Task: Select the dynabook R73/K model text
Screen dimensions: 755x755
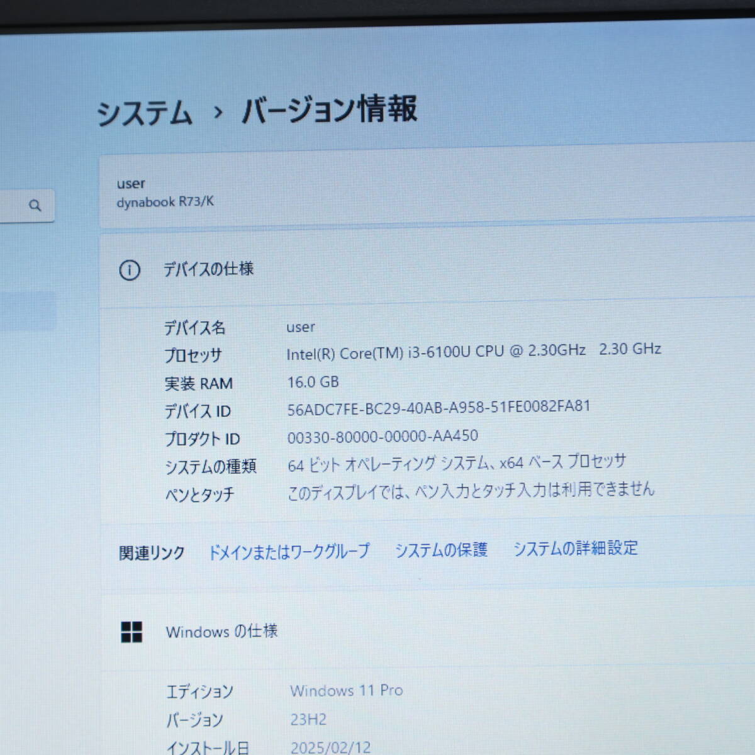Action: [165, 202]
